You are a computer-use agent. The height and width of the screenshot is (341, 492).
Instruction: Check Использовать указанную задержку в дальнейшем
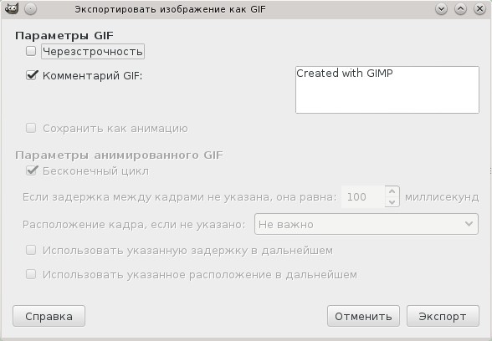tap(31, 250)
